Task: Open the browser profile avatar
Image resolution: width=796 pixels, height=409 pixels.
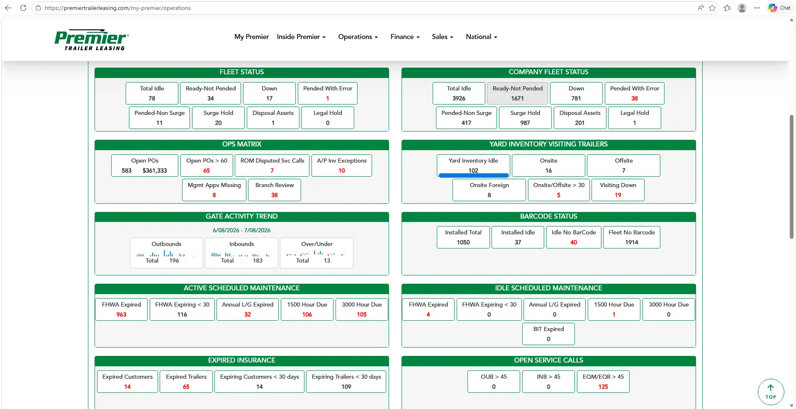Action: (742, 8)
